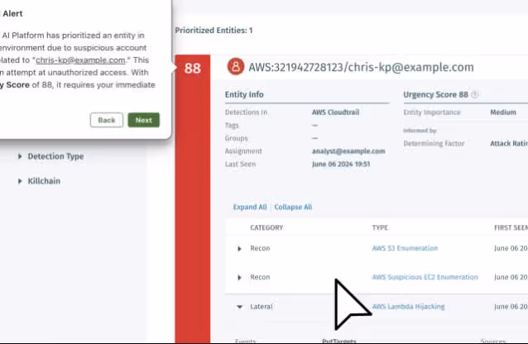Click the assignment value analyst@example.com
This screenshot has width=528, height=344.
[348, 151]
